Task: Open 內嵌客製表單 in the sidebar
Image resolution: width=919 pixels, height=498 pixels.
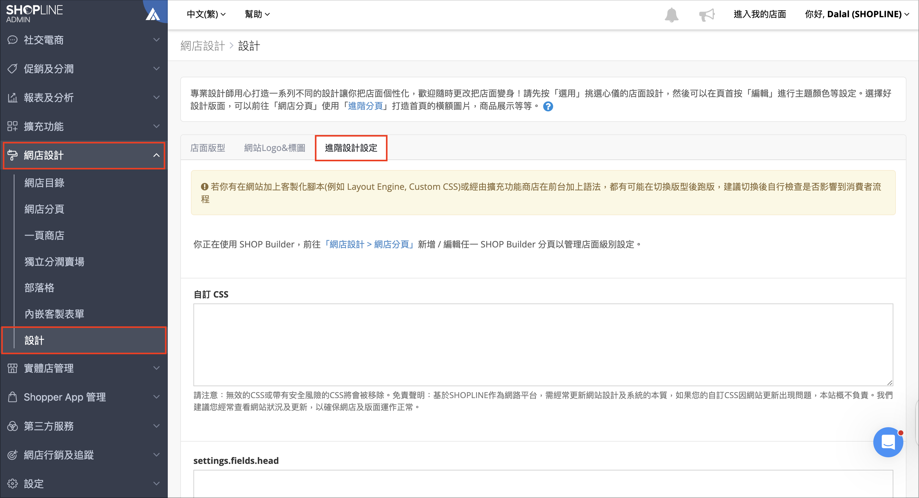Action: (x=54, y=314)
